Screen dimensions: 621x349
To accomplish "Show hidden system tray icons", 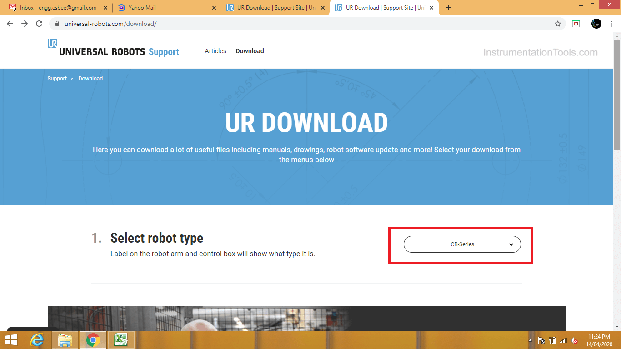I will pos(530,340).
